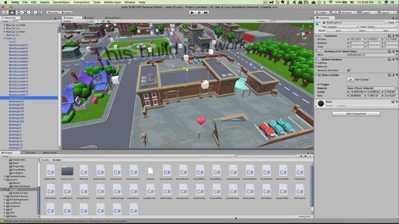Toggle the Mesh Renderer enabled checkbox
This screenshot has width=399, height=224.
323,60
